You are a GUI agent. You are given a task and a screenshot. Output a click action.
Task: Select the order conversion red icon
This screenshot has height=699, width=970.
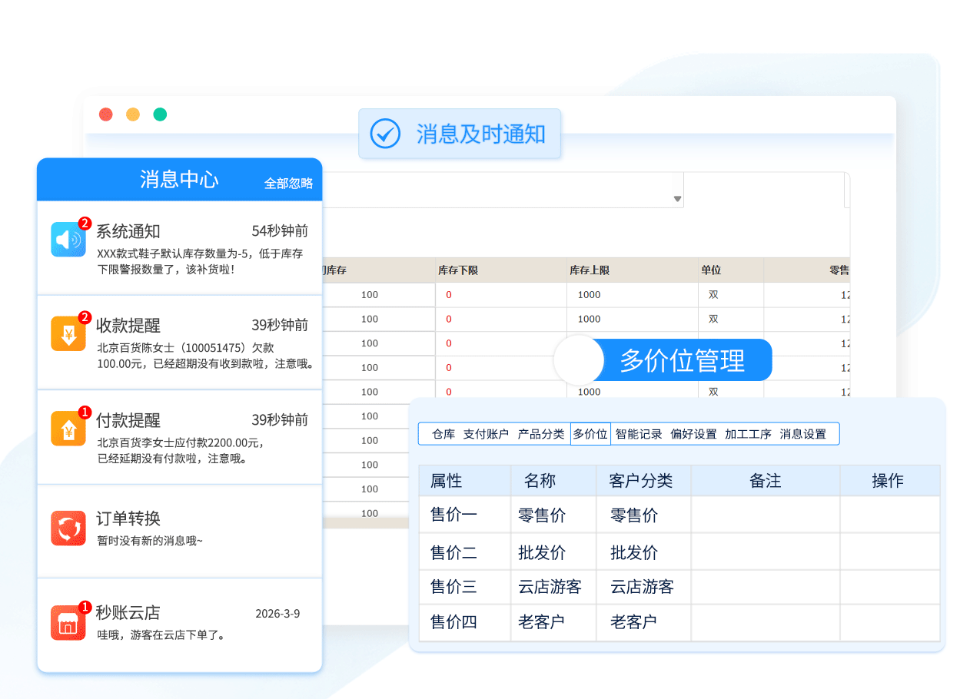(x=68, y=528)
